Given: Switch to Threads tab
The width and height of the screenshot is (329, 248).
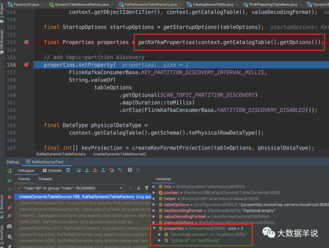Looking at the screenshot, I should 45,179.
